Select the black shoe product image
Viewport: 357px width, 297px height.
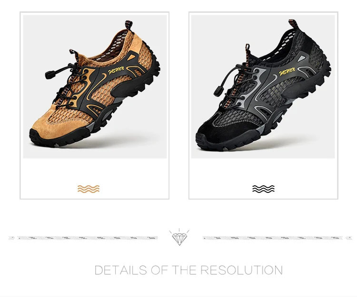coord(263,86)
